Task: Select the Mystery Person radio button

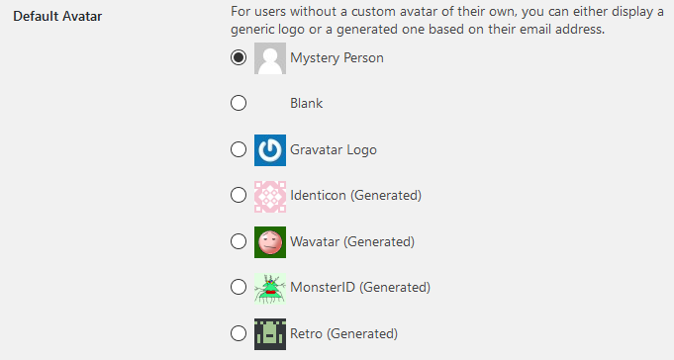Action: pos(239,57)
